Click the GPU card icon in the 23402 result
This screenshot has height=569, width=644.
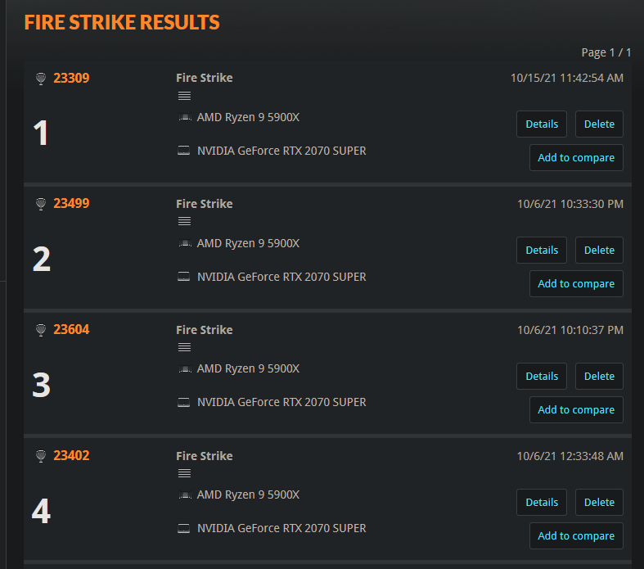pos(183,528)
